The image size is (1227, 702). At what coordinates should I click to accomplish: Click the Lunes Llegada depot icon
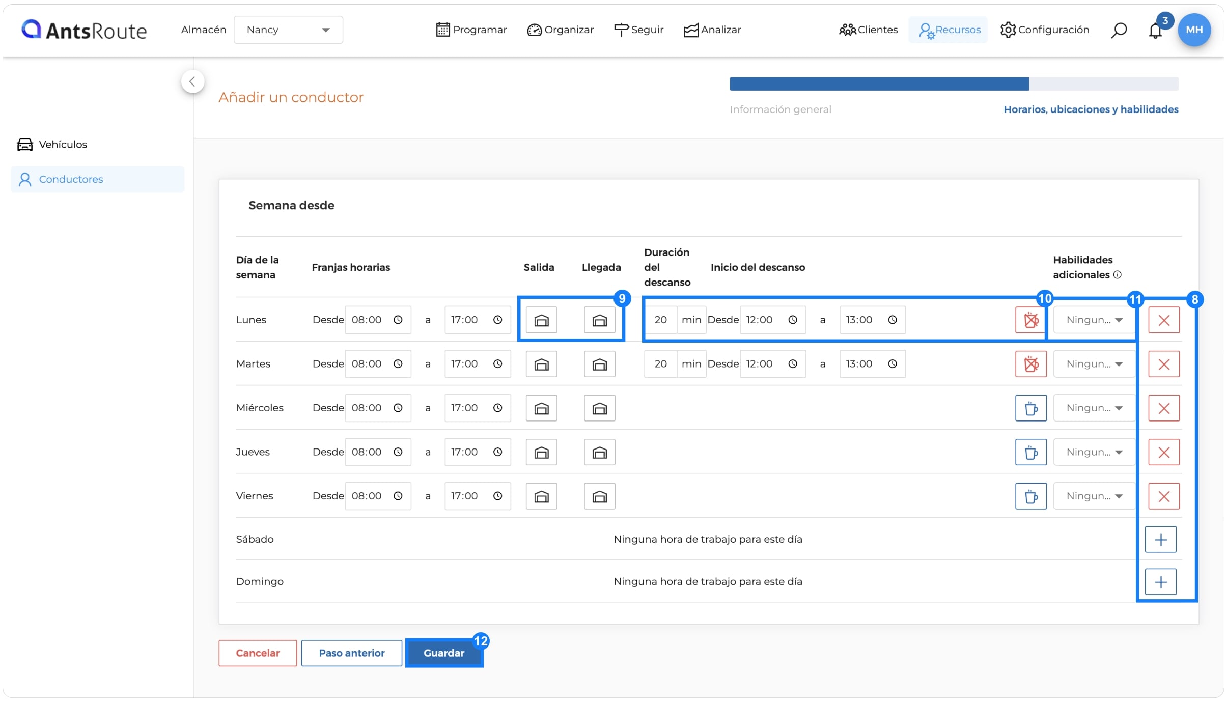(599, 320)
